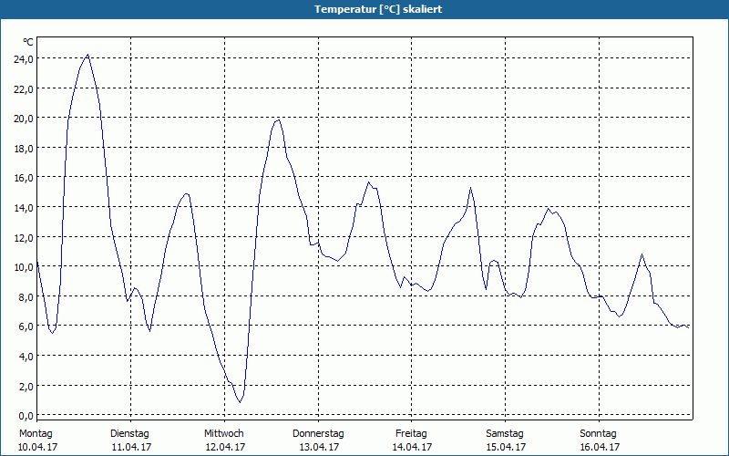
Task: Click the Freitag day label
Action: click(x=412, y=434)
